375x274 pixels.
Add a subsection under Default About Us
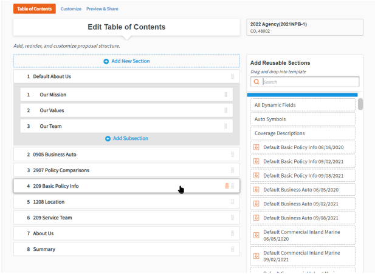pos(126,139)
